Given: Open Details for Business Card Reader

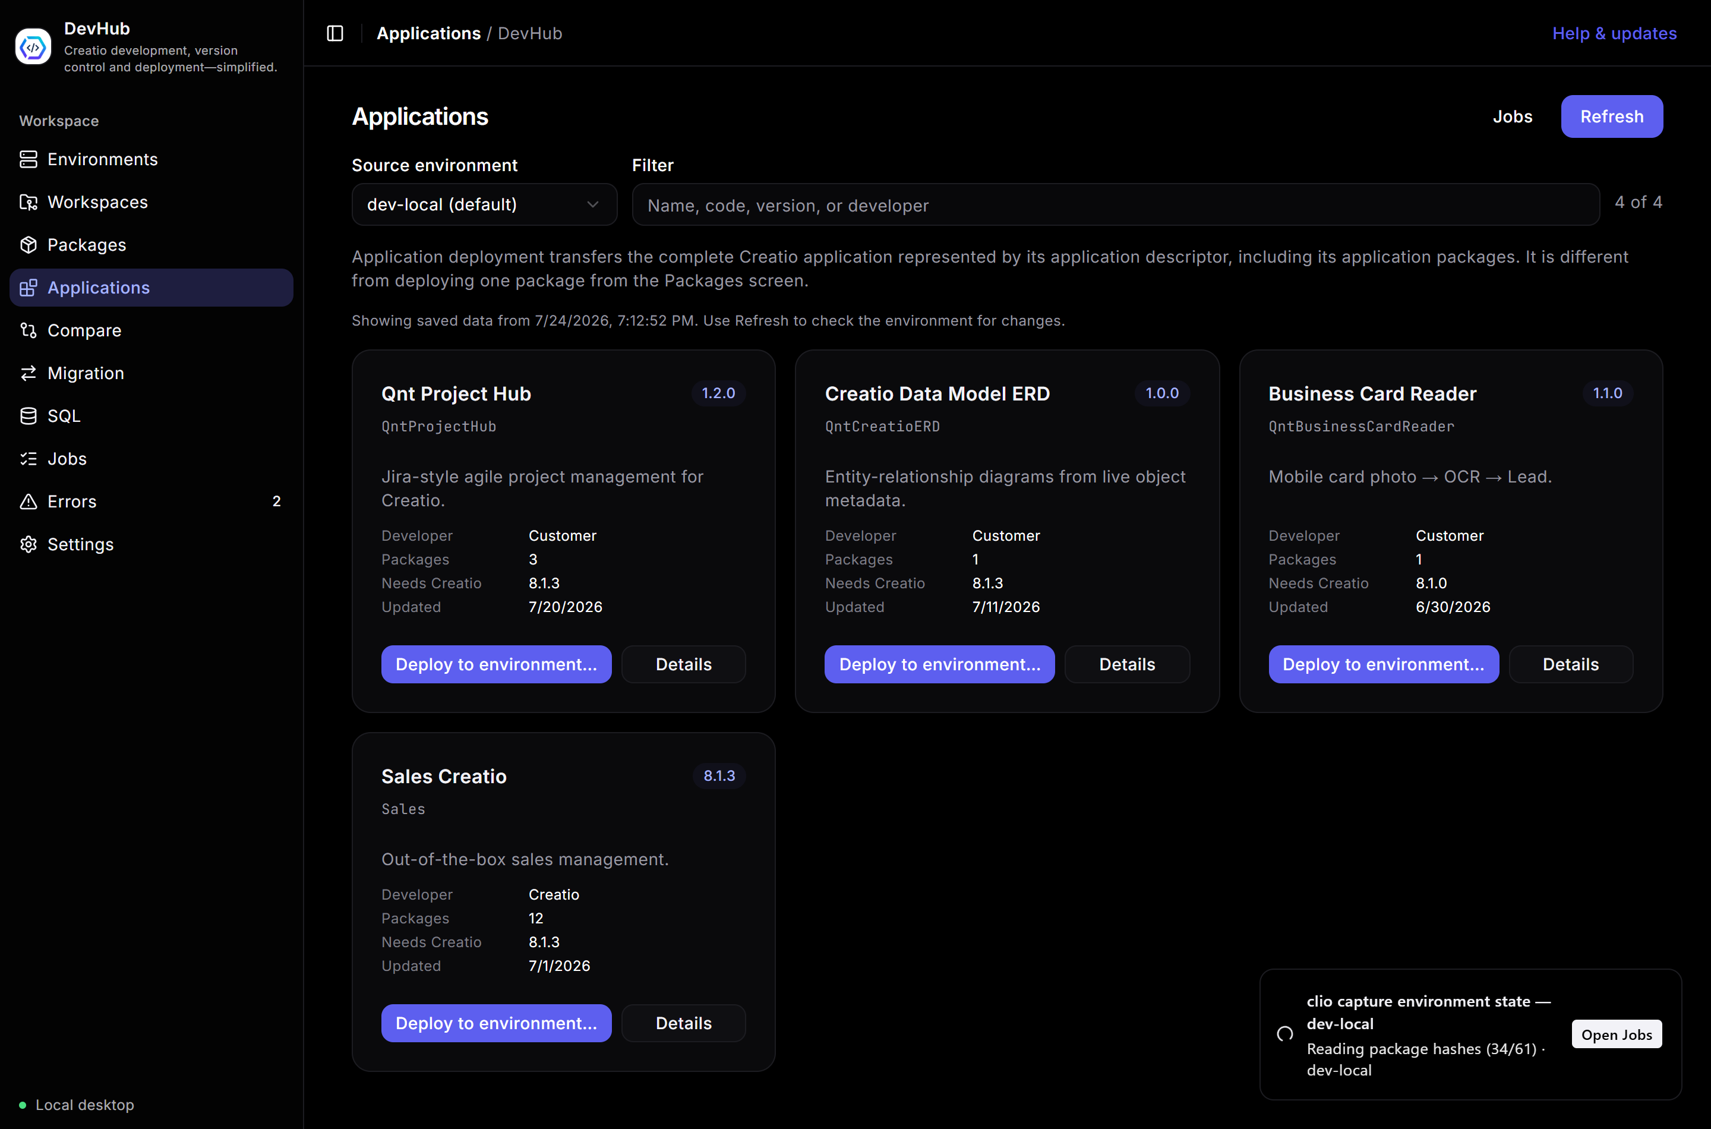Looking at the screenshot, I should click(1571, 664).
